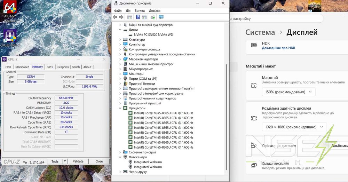Switch to the Bench tab
The width and height of the screenshot is (348, 182).
coord(76,67)
